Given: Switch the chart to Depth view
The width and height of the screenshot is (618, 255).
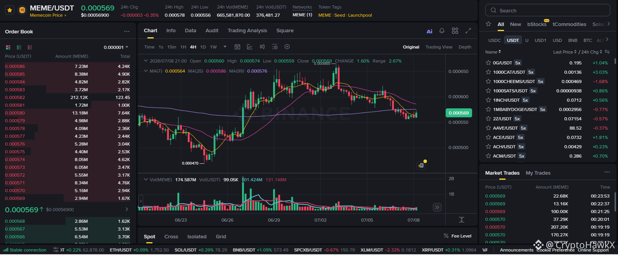Looking at the screenshot, I should tap(465, 47).
